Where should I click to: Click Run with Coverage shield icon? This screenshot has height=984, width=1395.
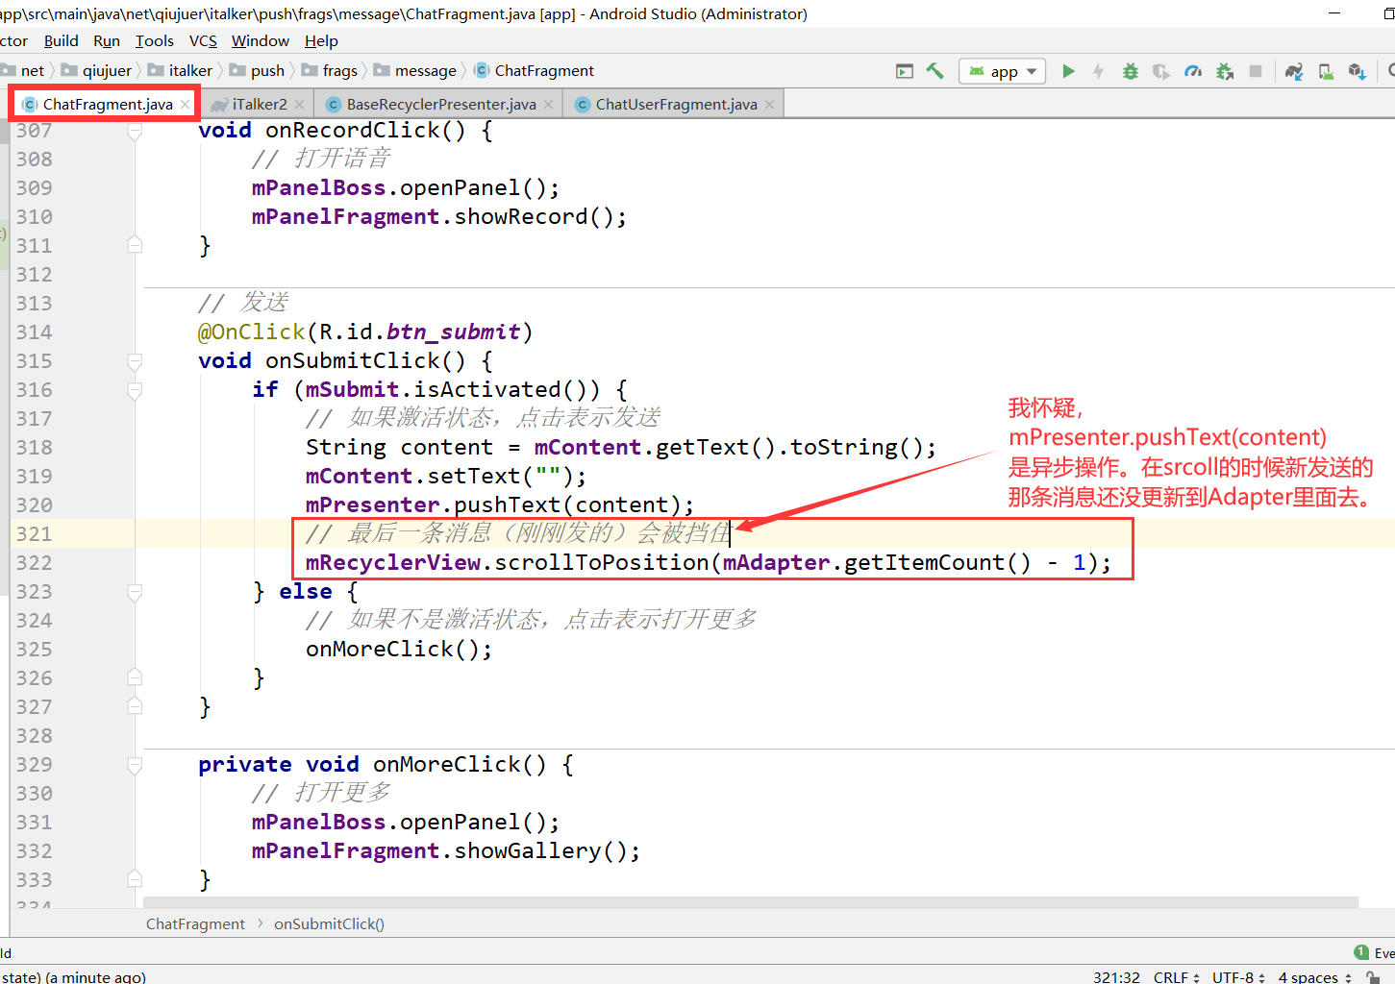[1161, 71]
